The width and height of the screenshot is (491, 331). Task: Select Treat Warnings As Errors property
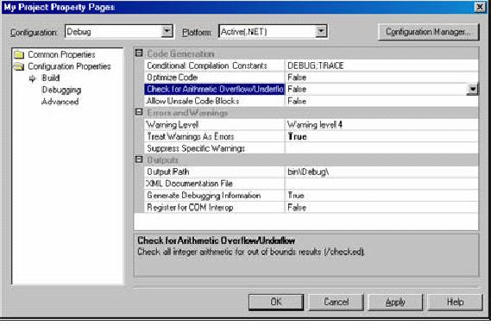pyautogui.click(x=215, y=136)
